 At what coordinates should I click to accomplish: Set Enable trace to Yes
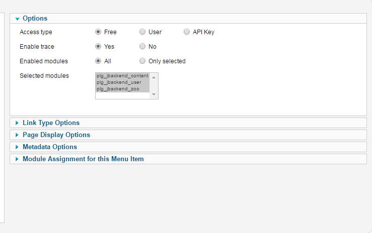tap(98, 46)
